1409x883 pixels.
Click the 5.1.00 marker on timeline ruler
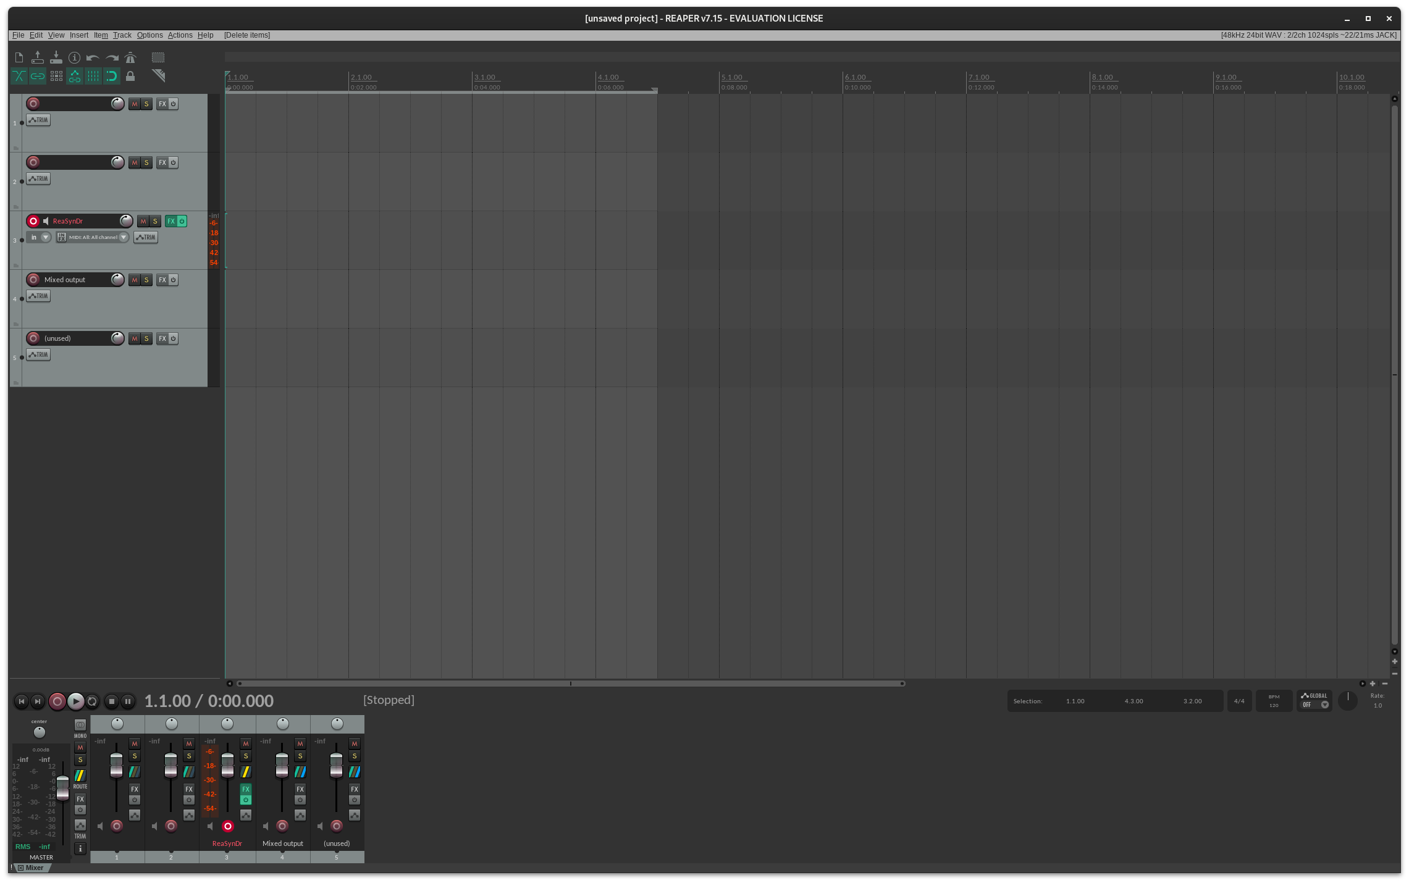pyautogui.click(x=733, y=77)
